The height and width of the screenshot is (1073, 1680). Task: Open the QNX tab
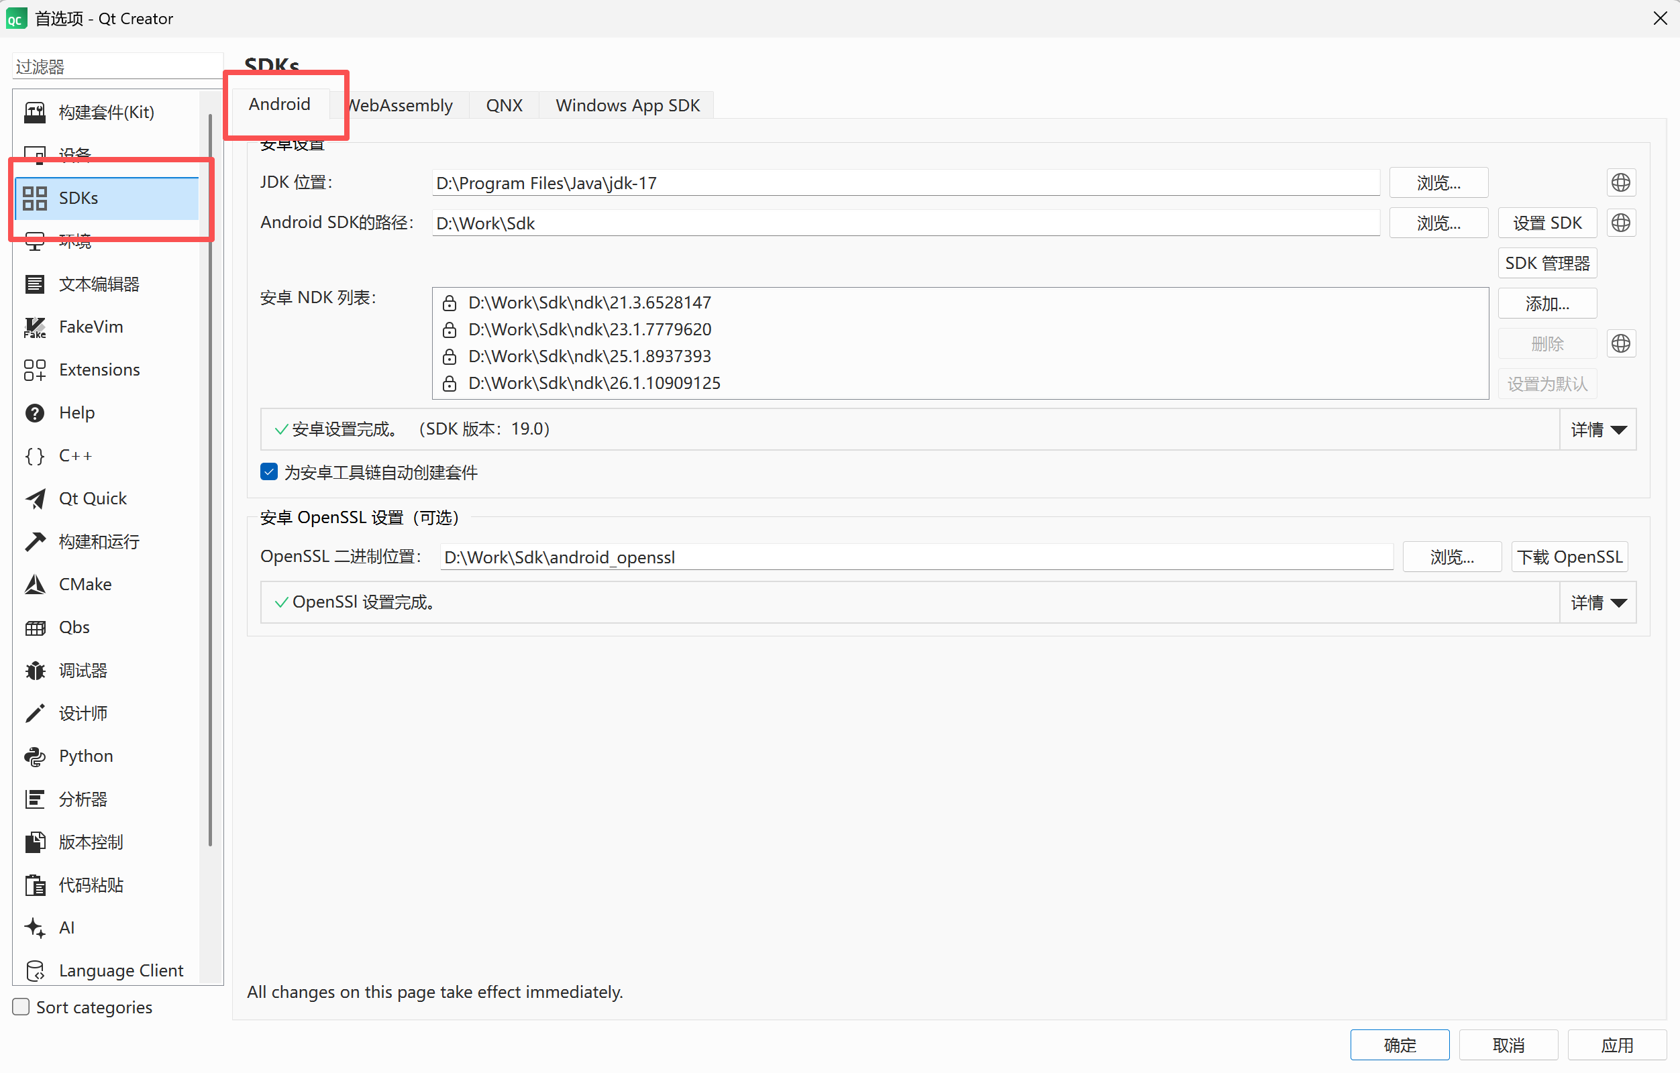[504, 105]
